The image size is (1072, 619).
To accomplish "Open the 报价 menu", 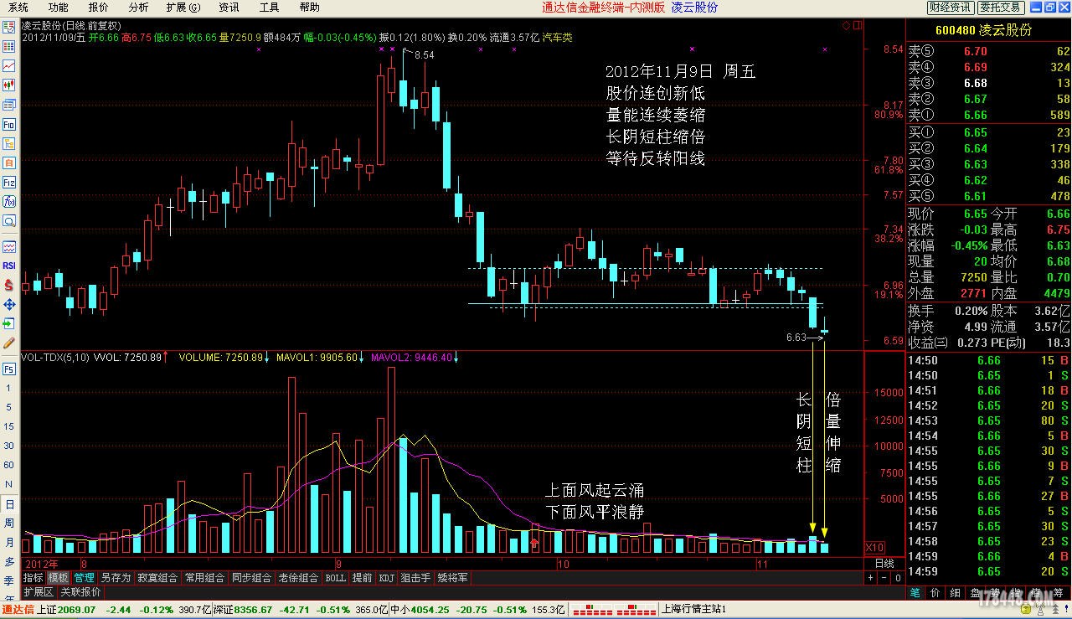I will pos(98,8).
